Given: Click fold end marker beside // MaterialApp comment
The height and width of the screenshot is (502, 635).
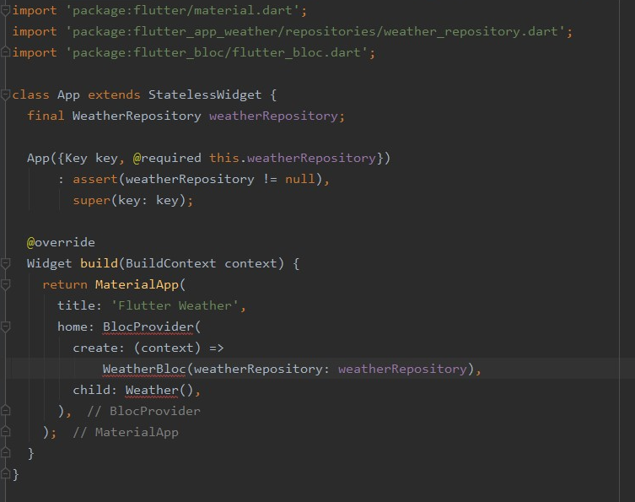Looking at the screenshot, I should pos(5,431).
